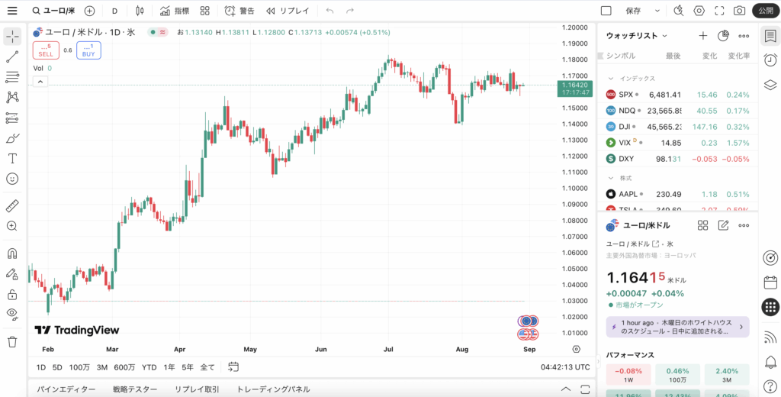Select the text annotation tool

(12, 159)
